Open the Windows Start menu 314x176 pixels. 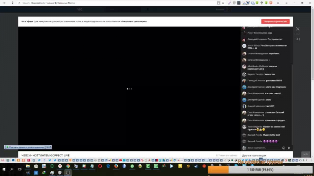pos(4,170)
